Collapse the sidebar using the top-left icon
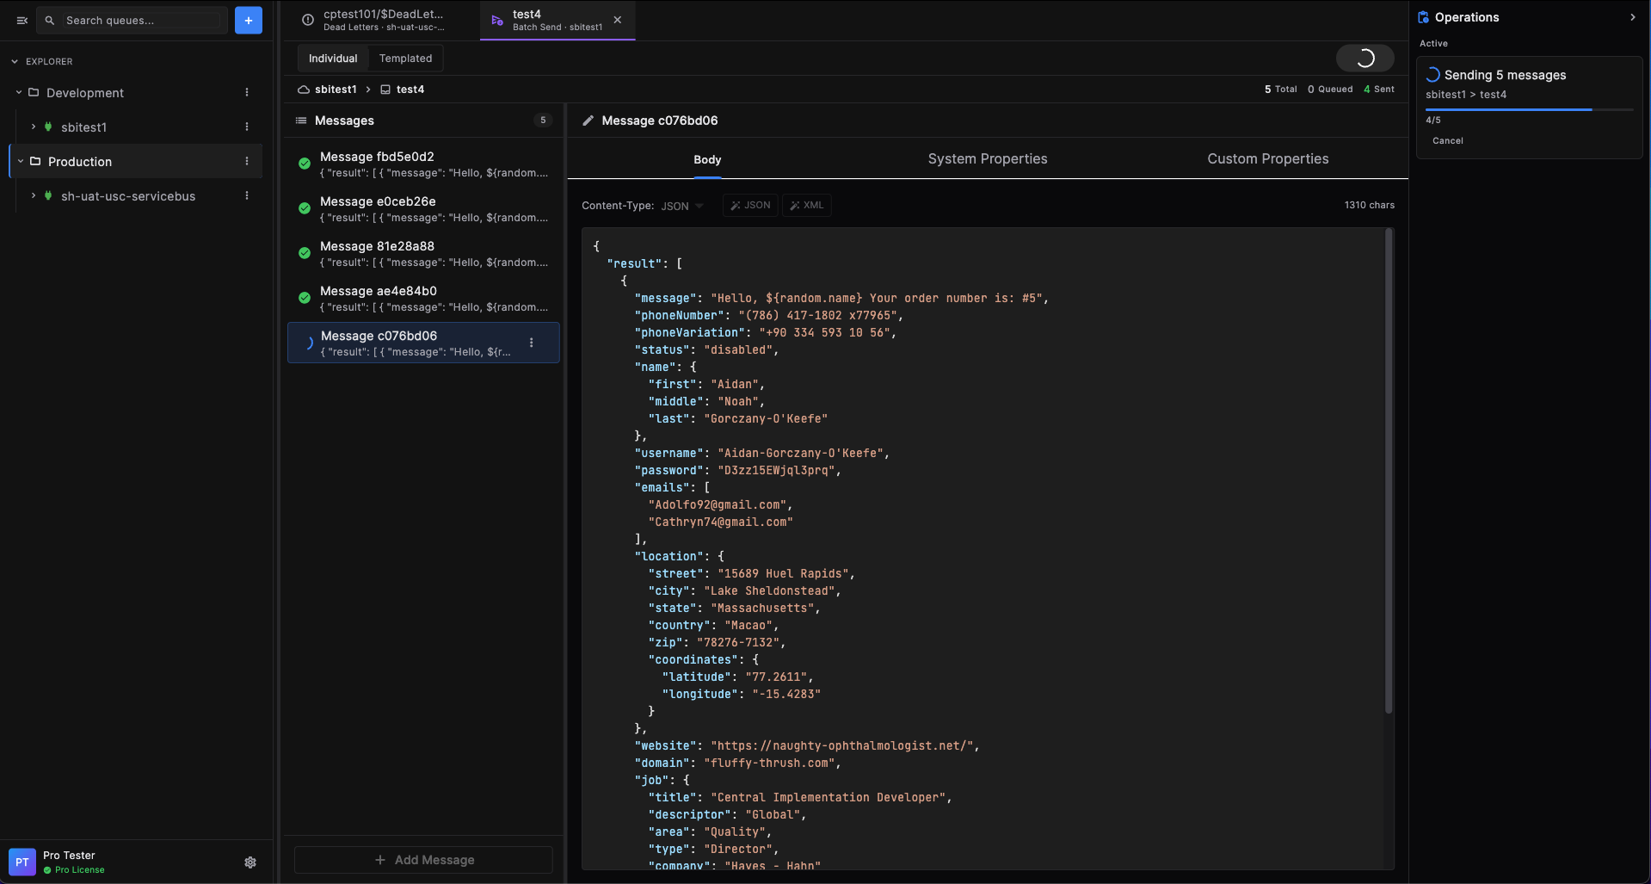 [x=22, y=20]
